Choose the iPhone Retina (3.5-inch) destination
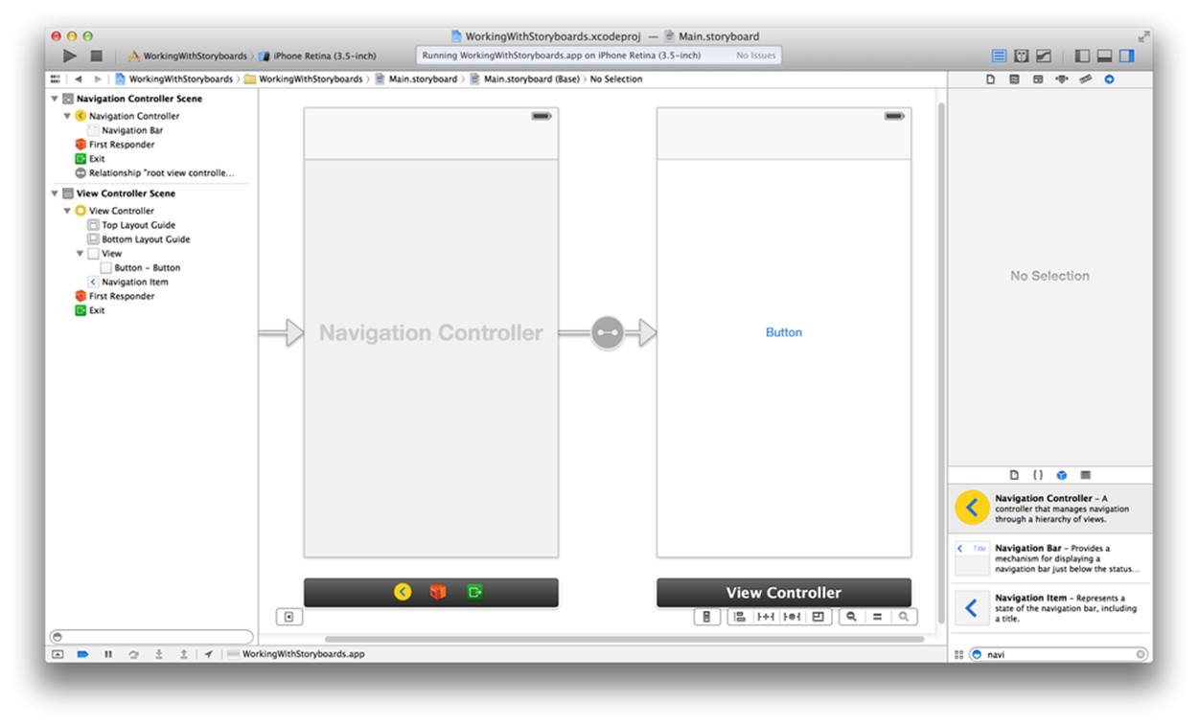The height and width of the screenshot is (725, 1198). click(x=318, y=57)
